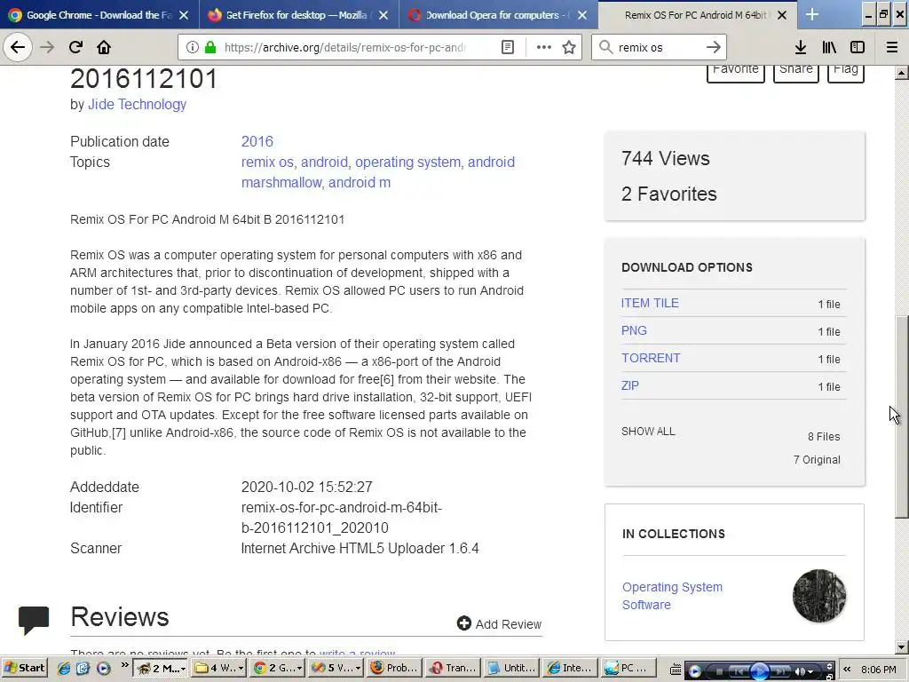The width and height of the screenshot is (909, 682).
Task: Click the scrollbar down arrow
Action: [901, 647]
